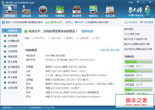Click the 主程序版本 2.91.11.913 status text
Viewport: 155px width, 110px height.
pos(14,108)
